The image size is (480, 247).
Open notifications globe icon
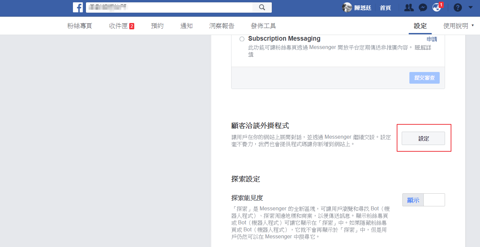(436, 8)
